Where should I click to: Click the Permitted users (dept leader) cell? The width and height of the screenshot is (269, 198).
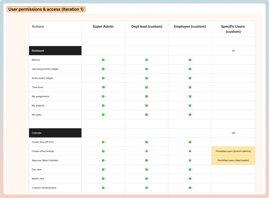(233, 160)
